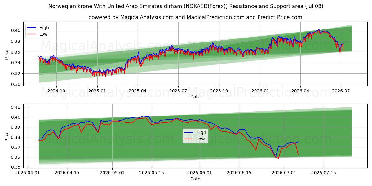The image size is (372, 186).
Task: Click 'High' in the lower chart legend
Action: pyautogui.click(x=201, y=132)
